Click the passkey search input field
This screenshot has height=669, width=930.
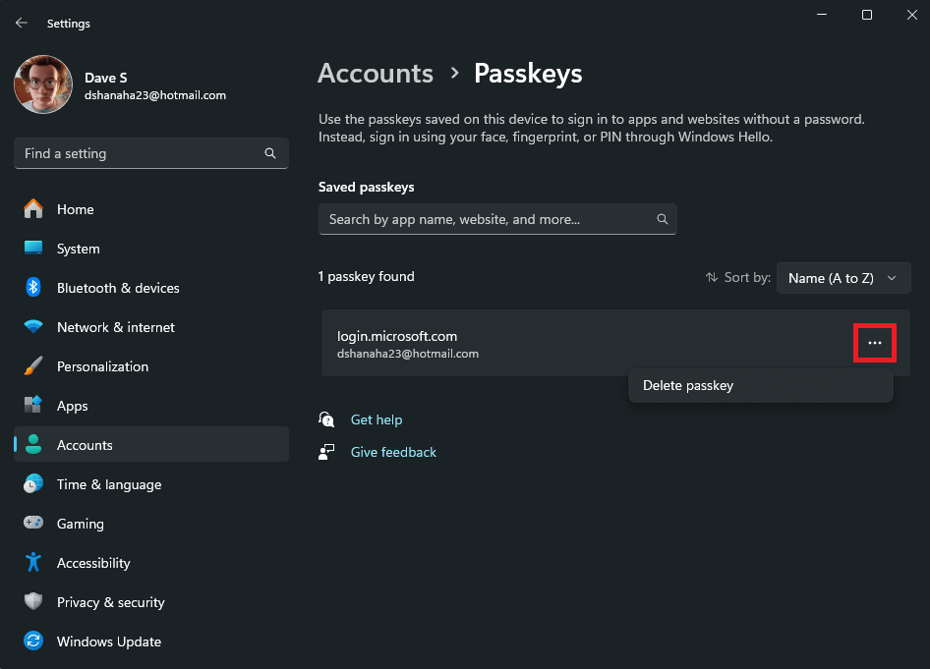(482, 219)
